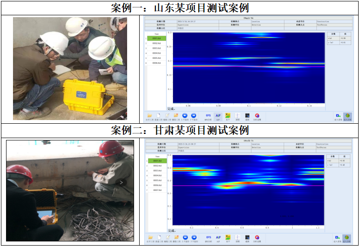Click New Project icon in Shandong case toolbar
Screen dimensions: 360x247
(x=158, y=116)
